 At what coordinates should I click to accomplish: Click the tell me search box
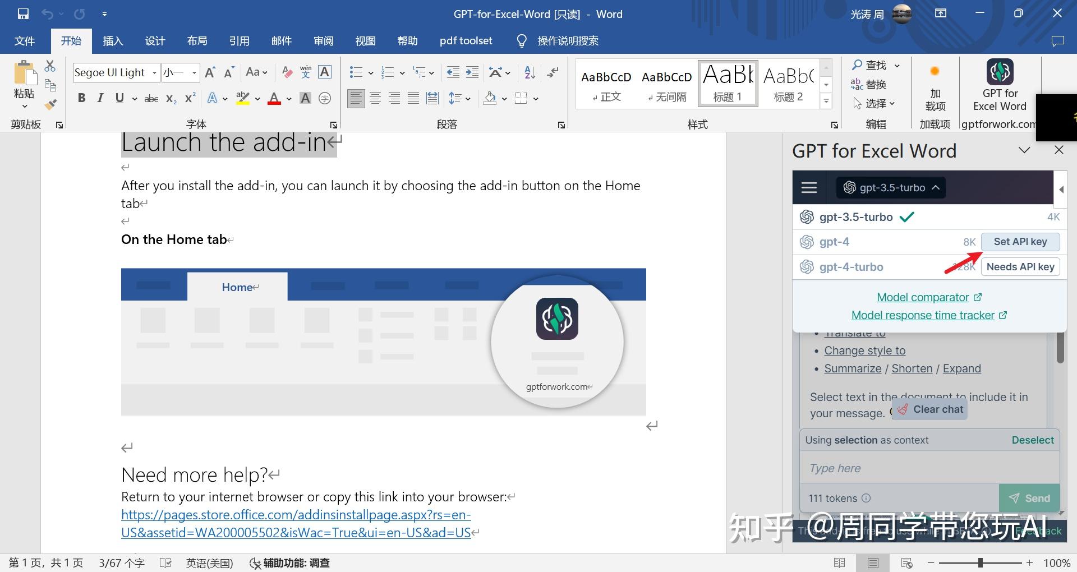tap(567, 41)
